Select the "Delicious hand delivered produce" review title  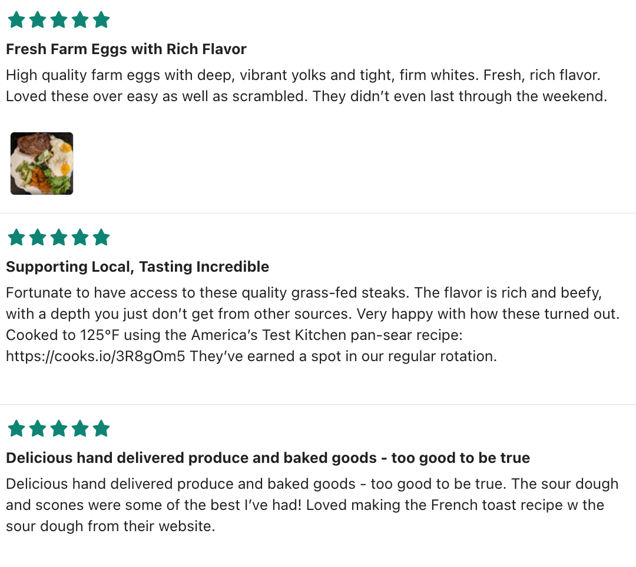click(267, 458)
